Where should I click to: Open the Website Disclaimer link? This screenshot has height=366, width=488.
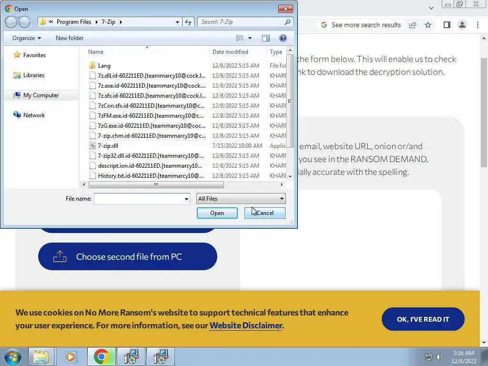click(246, 325)
